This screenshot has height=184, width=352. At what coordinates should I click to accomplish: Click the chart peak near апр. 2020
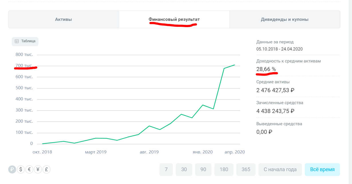click(235, 65)
